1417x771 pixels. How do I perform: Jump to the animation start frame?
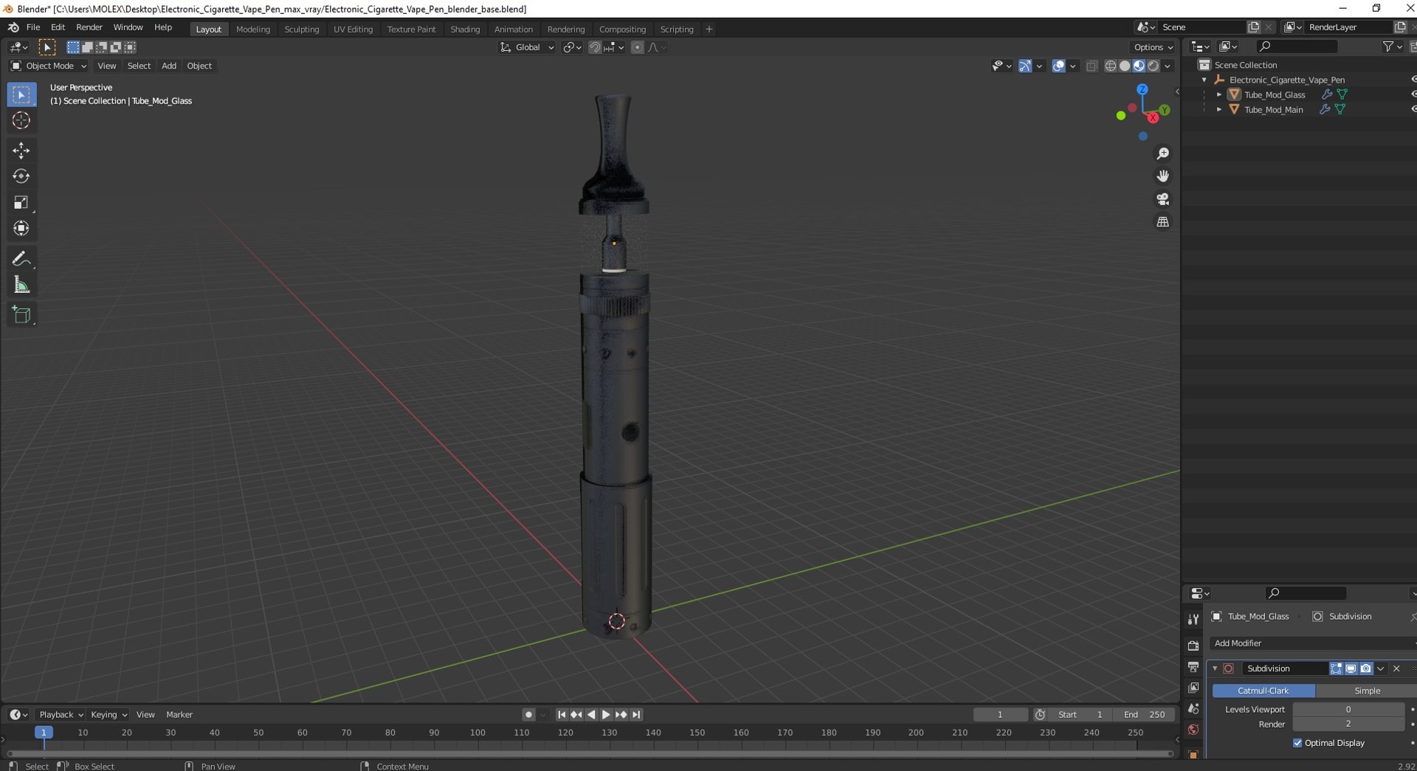(562, 714)
